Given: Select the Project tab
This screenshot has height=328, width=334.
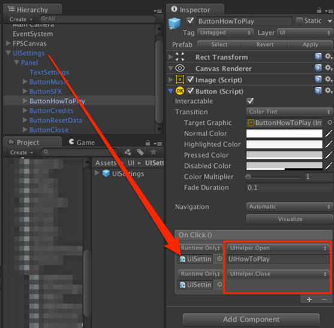Looking at the screenshot, I should coord(32,142).
